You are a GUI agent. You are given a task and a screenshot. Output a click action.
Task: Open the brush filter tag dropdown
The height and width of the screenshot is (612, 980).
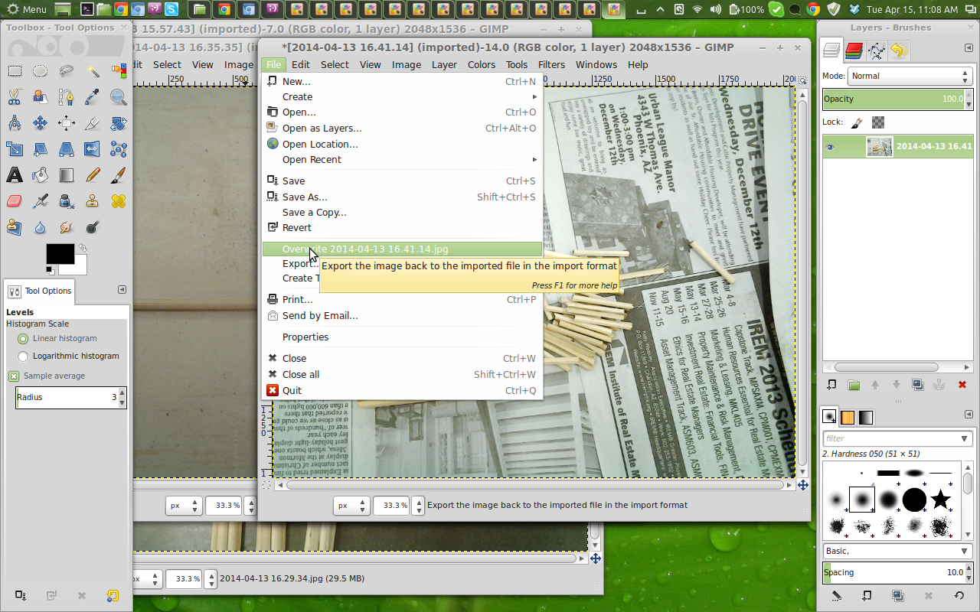coord(965,438)
